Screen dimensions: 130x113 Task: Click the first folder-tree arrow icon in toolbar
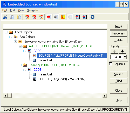tap(27, 17)
